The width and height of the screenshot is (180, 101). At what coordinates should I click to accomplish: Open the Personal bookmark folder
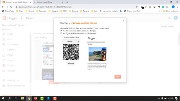tap(85, 11)
